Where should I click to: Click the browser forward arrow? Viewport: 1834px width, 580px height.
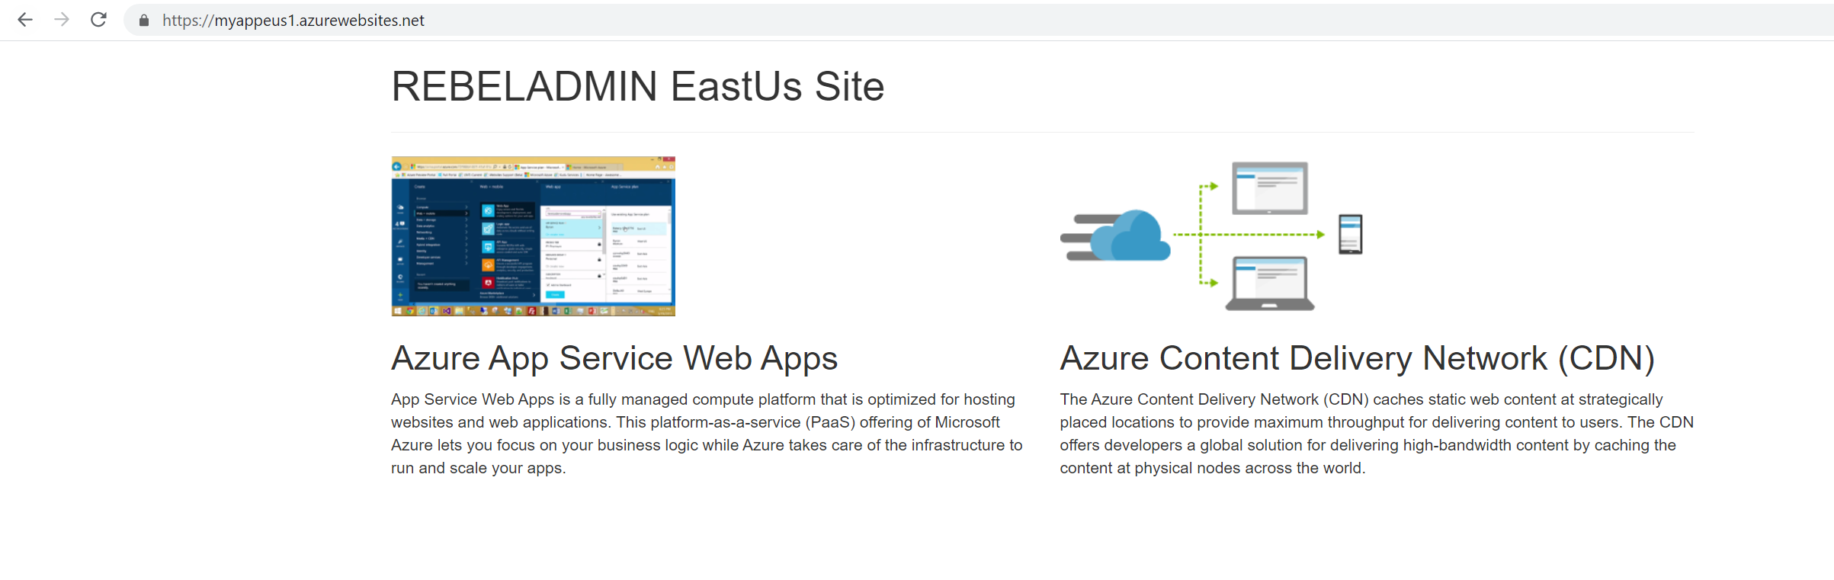pos(62,20)
